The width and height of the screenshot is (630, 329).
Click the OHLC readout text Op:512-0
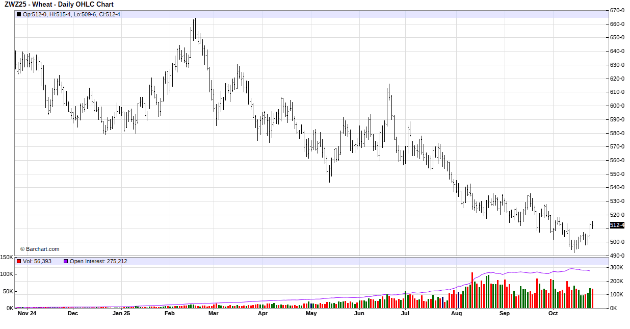(36, 14)
